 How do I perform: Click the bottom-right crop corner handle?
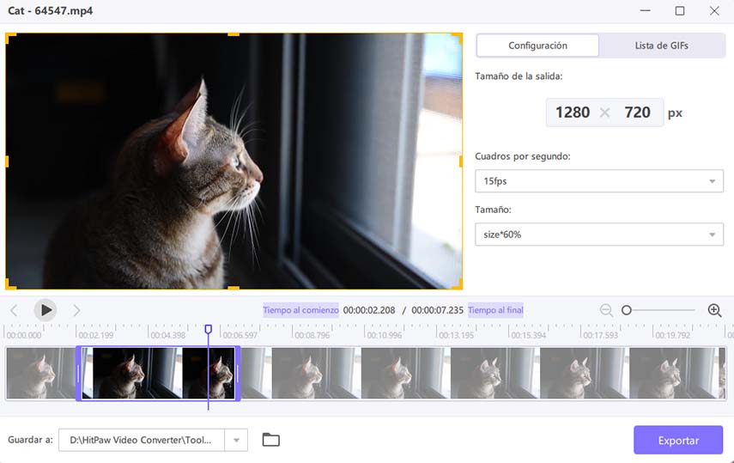pyautogui.click(x=458, y=284)
